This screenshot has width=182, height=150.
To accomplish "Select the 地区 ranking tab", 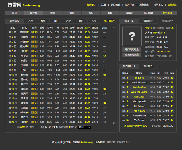I will tap(81, 21).
